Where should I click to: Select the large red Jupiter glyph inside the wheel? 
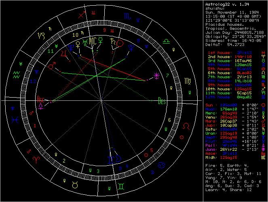[x=64, y=54]
